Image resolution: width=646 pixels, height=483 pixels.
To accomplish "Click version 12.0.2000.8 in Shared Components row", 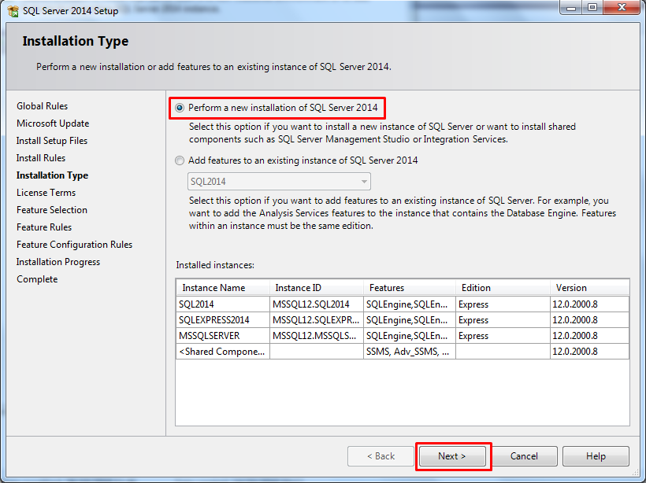I will pos(589,352).
